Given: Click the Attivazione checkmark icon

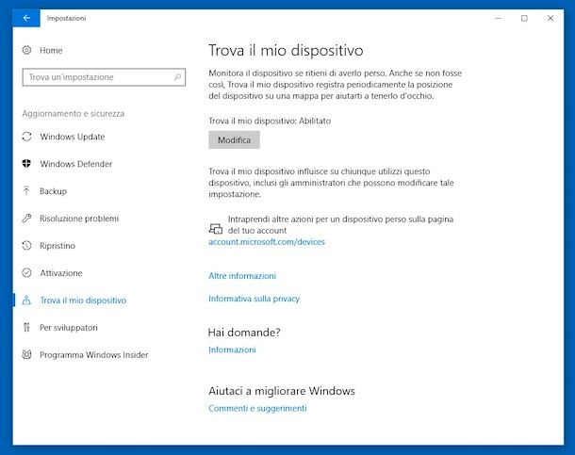Looking at the screenshot, I should (x=26, y=272).
